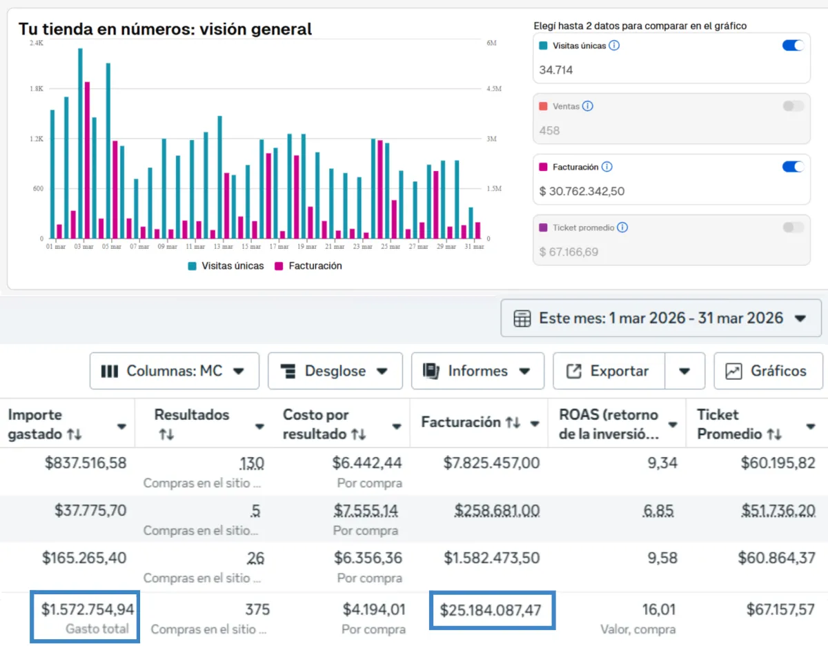Turn off the Facturación toggle
Viewport: 828px width, 646px height.
793,167
